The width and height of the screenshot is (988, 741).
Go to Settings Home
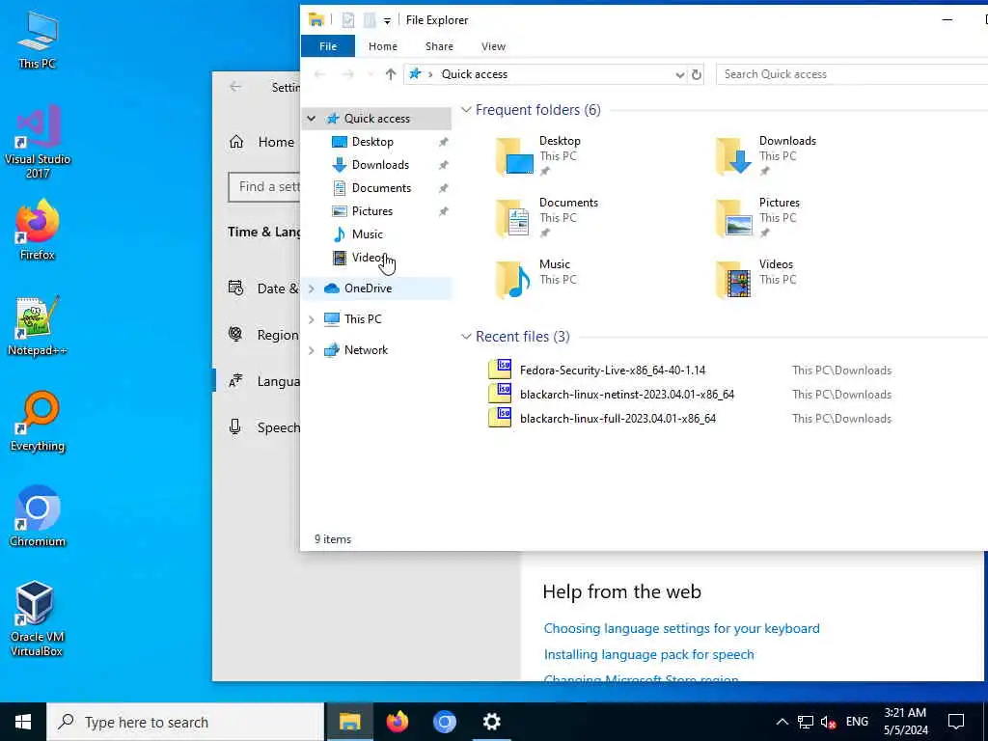tap(261, 142)
